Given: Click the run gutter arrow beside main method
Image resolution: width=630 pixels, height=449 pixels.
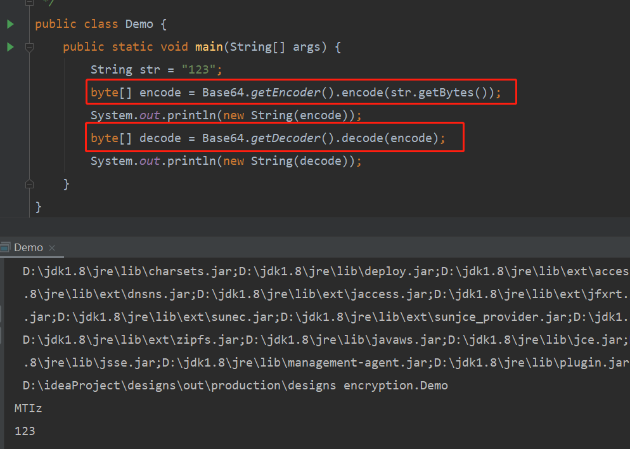Looking at the screenshot, I should 10,47.
